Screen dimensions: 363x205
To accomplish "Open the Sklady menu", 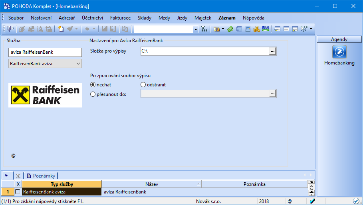I will (x=145, y=18).
